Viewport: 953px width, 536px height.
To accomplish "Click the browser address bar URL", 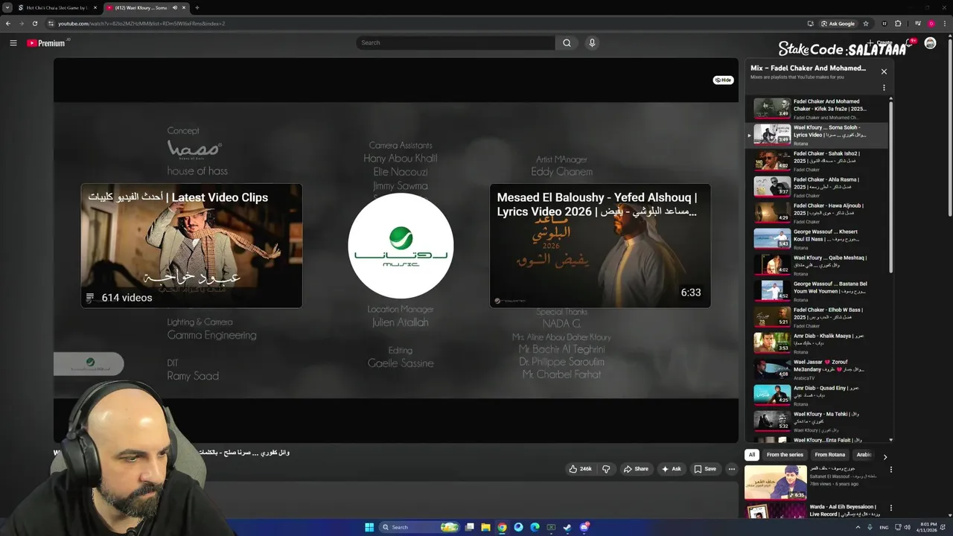I will coord(141,23).
